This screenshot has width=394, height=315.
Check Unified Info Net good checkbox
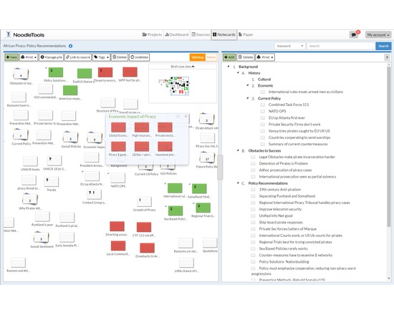[253, 215]
